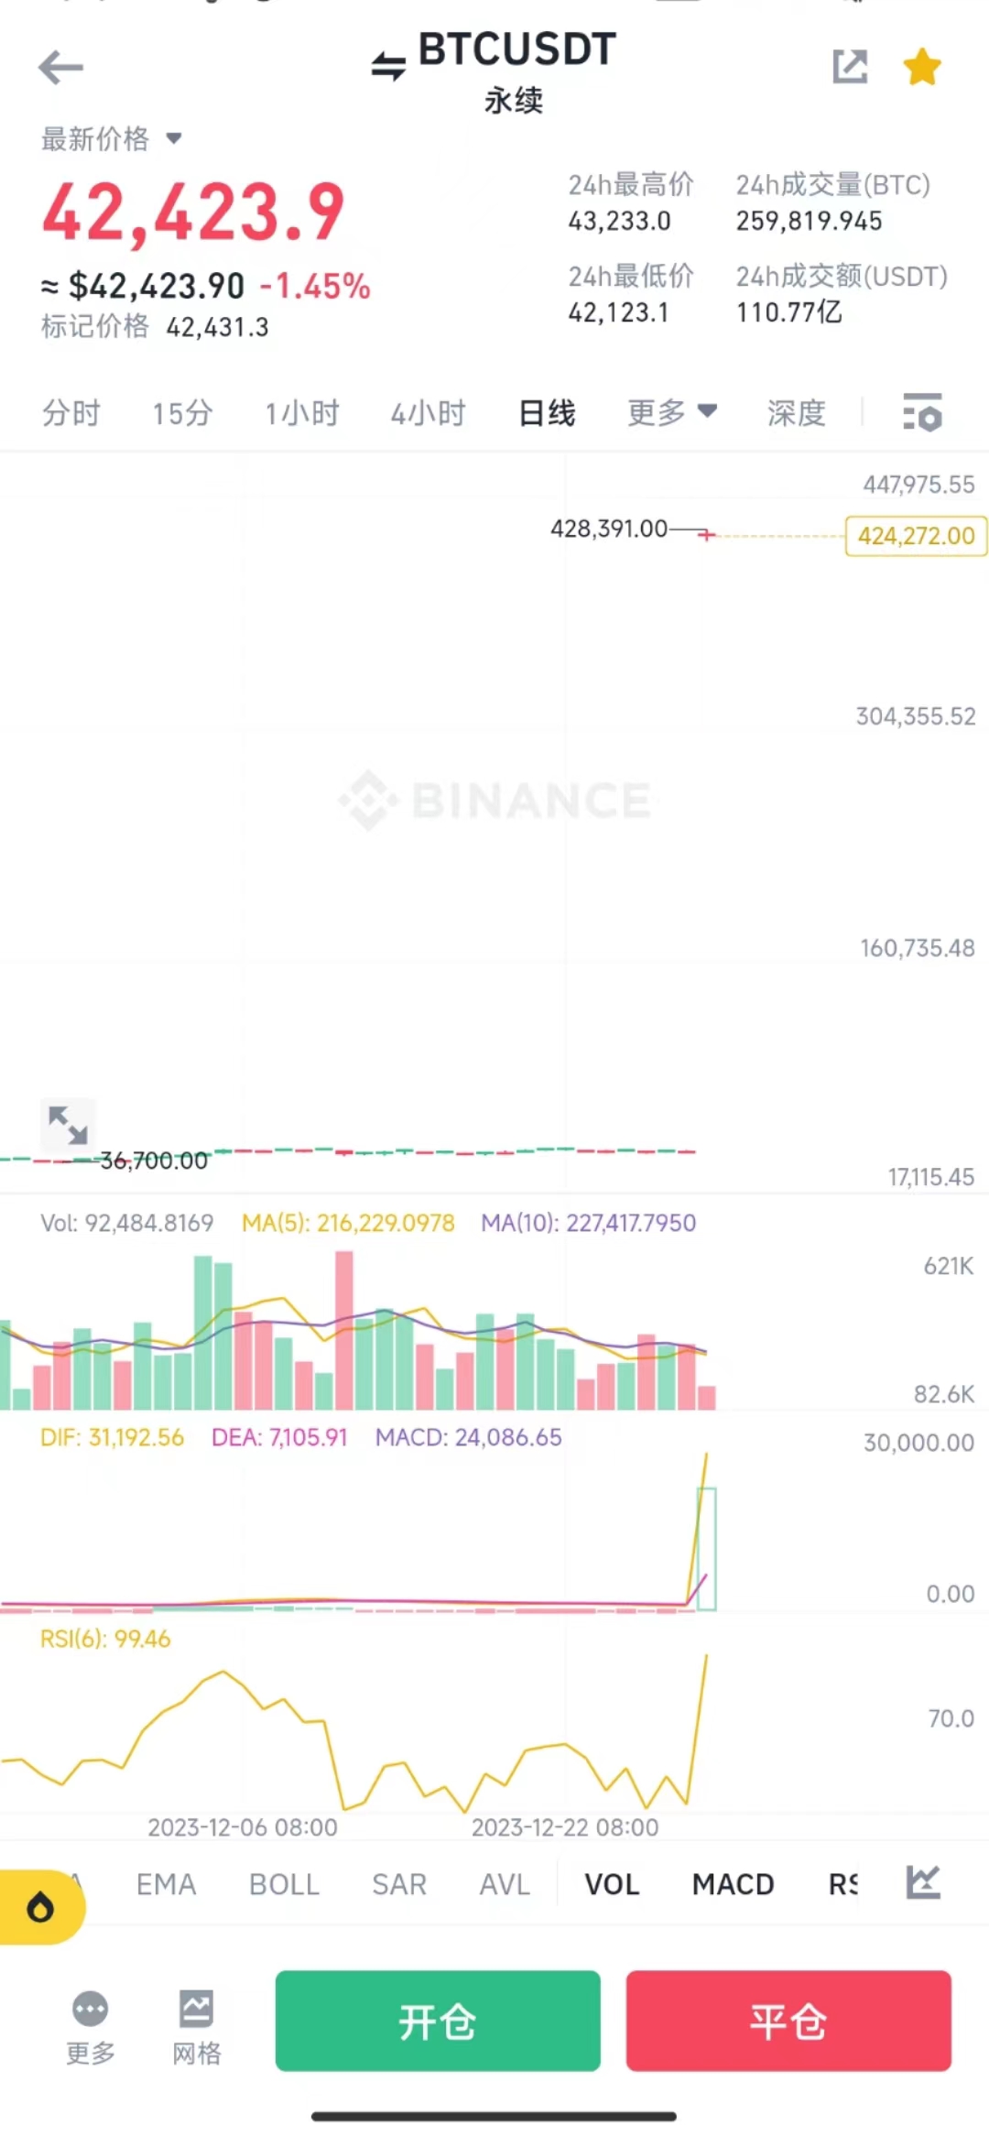Toggle the yellow favorite star

pyautogui.click(x=921, y=67)
